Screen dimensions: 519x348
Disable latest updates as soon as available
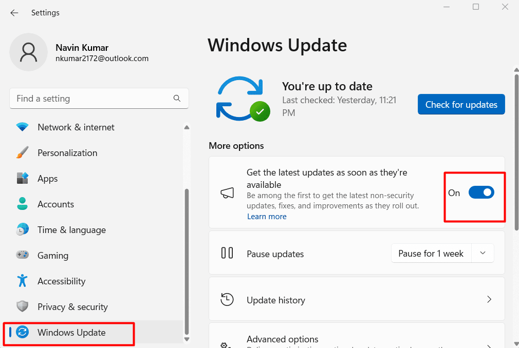(x=481, y=192)
